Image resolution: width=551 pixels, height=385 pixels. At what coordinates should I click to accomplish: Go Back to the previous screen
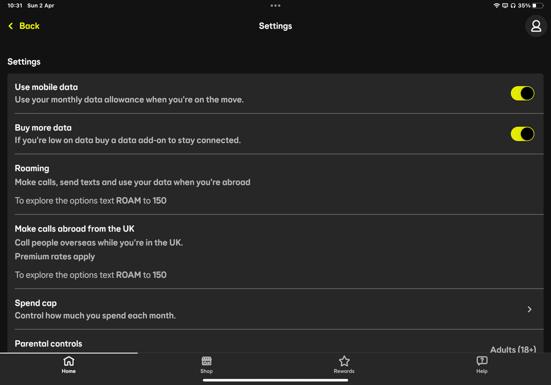(29, 26)
